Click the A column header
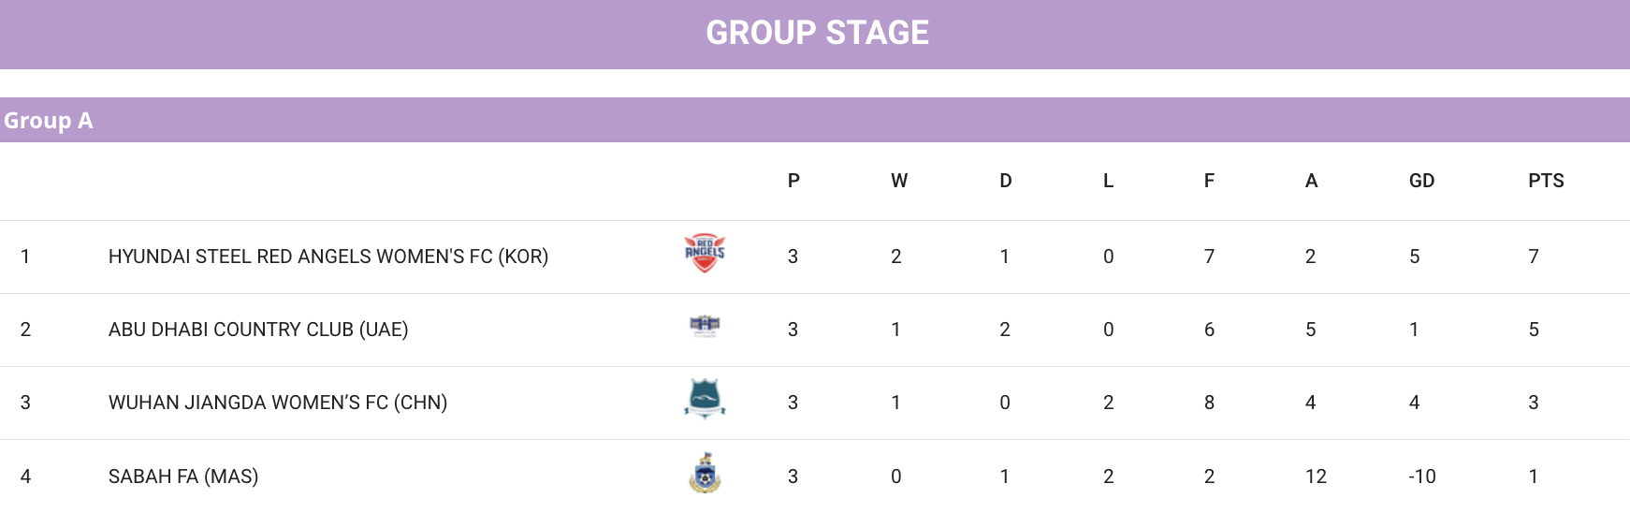The height and width of the screenshot is (513, 1630). 1311,181
